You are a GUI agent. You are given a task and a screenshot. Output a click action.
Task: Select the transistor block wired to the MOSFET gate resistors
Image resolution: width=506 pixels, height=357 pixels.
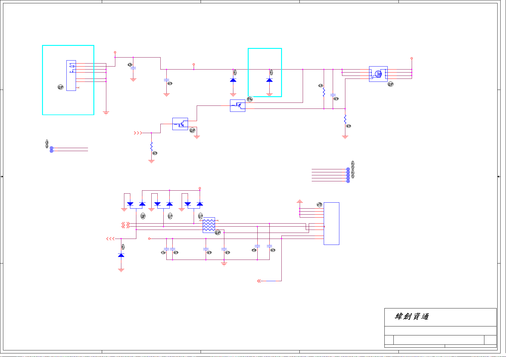[238, 106]
